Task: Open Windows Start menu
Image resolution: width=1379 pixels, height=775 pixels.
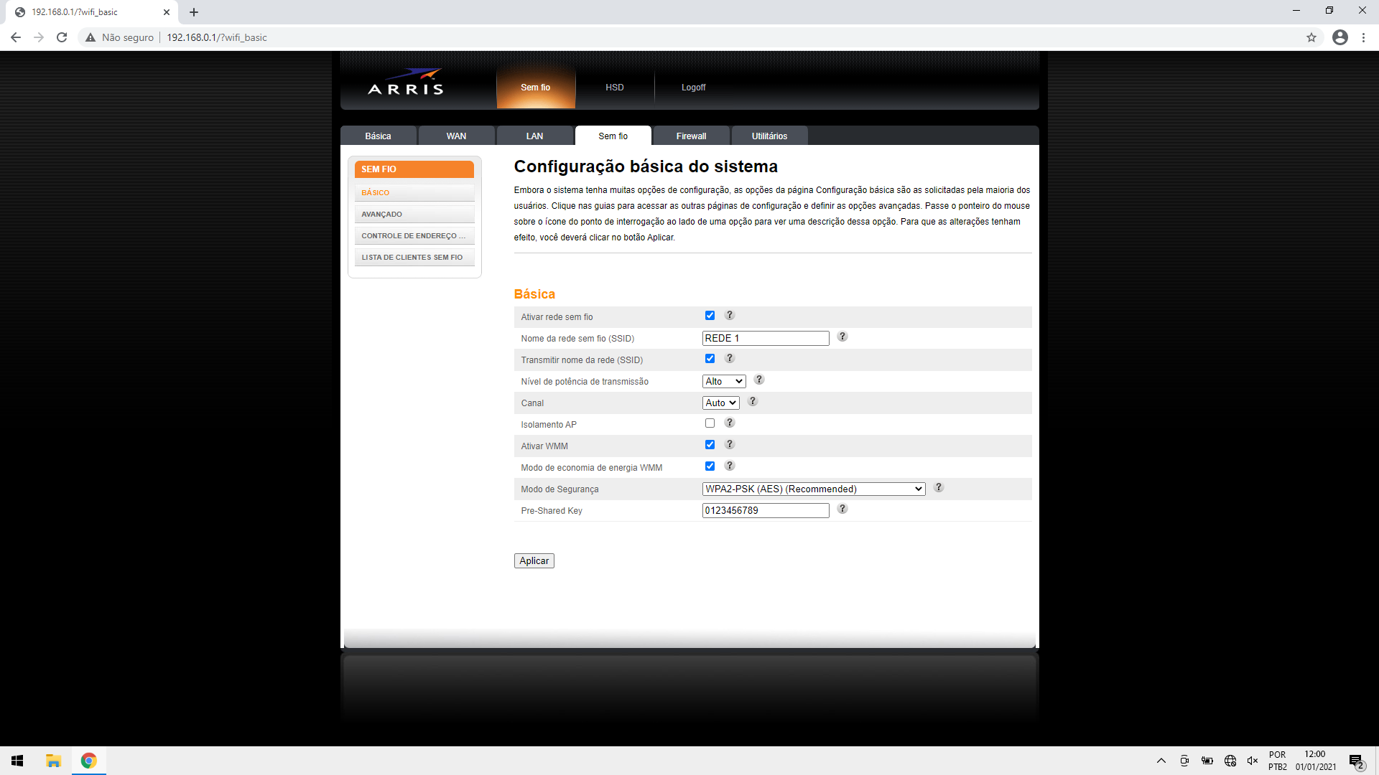Action: coord(17,761)
